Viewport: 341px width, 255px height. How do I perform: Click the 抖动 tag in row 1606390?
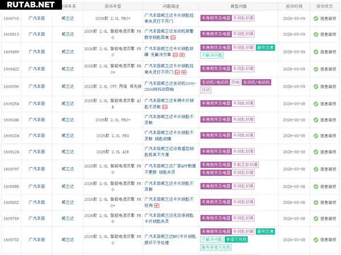tap(206, 90)
